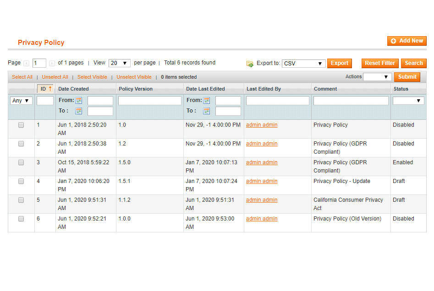Open the Export to CSV dropdown
This screenshot has width=434, height=291.
[303, 64]
